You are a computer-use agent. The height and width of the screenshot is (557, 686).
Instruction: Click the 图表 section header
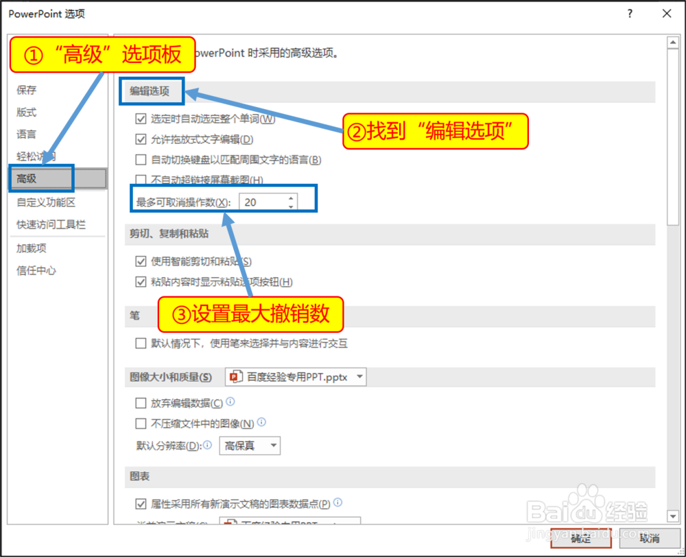tap(139, 476)
